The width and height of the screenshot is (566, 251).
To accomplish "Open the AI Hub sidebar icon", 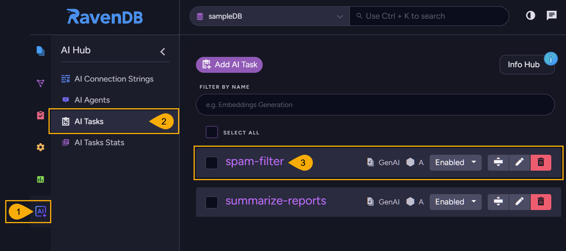I will (x=41, y=212).
